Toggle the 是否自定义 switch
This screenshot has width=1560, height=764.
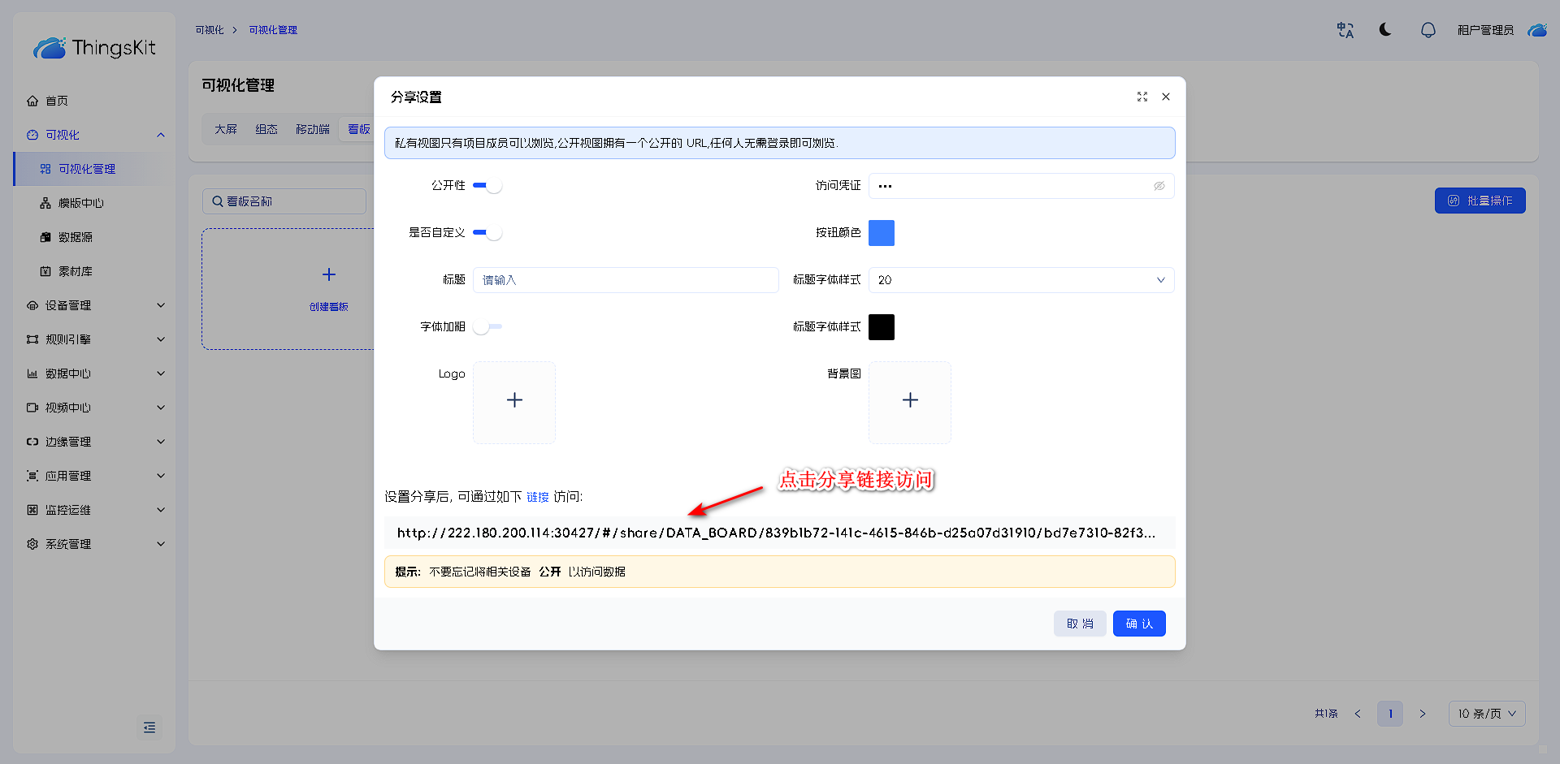(x=487, y=233)
